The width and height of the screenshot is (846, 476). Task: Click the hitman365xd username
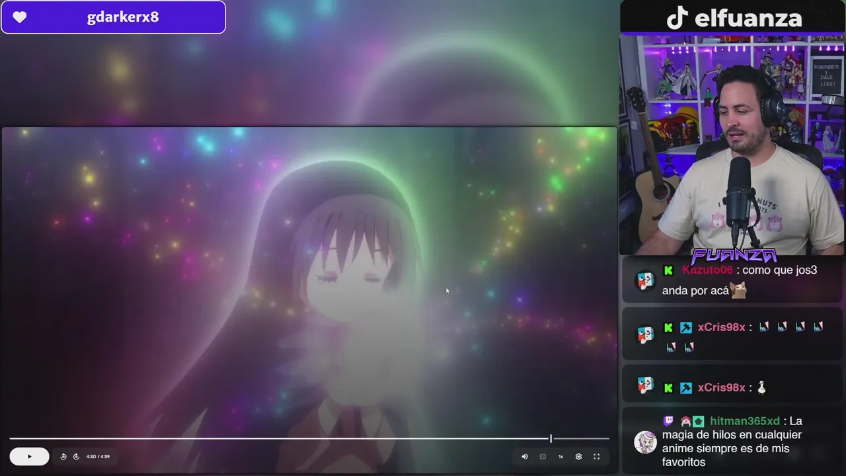[x=745, y=421]
